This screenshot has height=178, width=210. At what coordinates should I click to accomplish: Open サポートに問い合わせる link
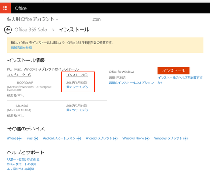click(x=23, y=160)
